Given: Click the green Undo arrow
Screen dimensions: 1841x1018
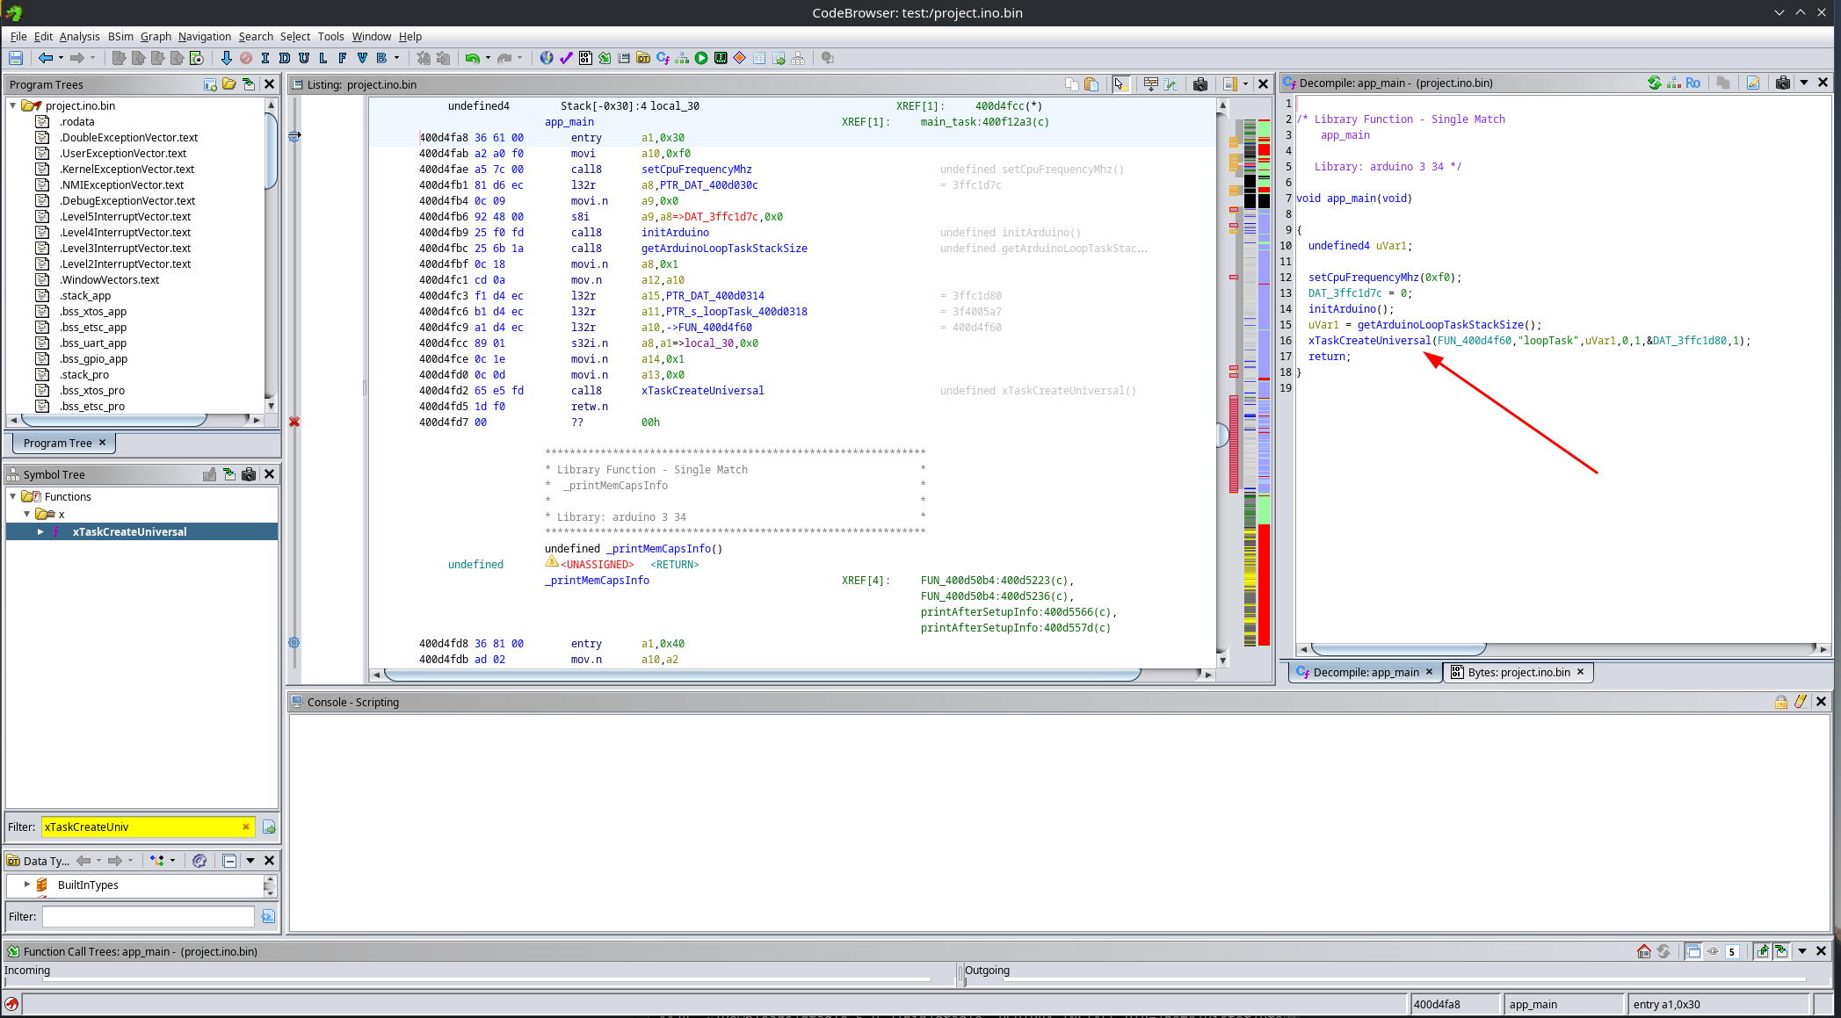Looking at the screenshot, I should point(472,58).
